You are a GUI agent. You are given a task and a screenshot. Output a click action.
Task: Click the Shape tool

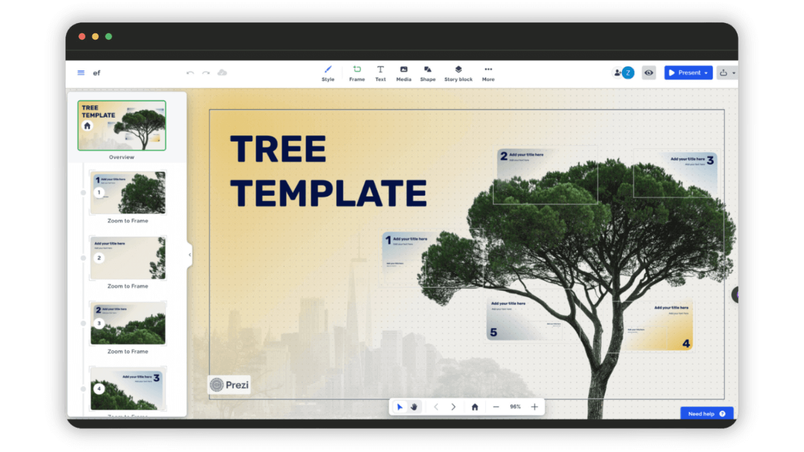tap(428, 73)
